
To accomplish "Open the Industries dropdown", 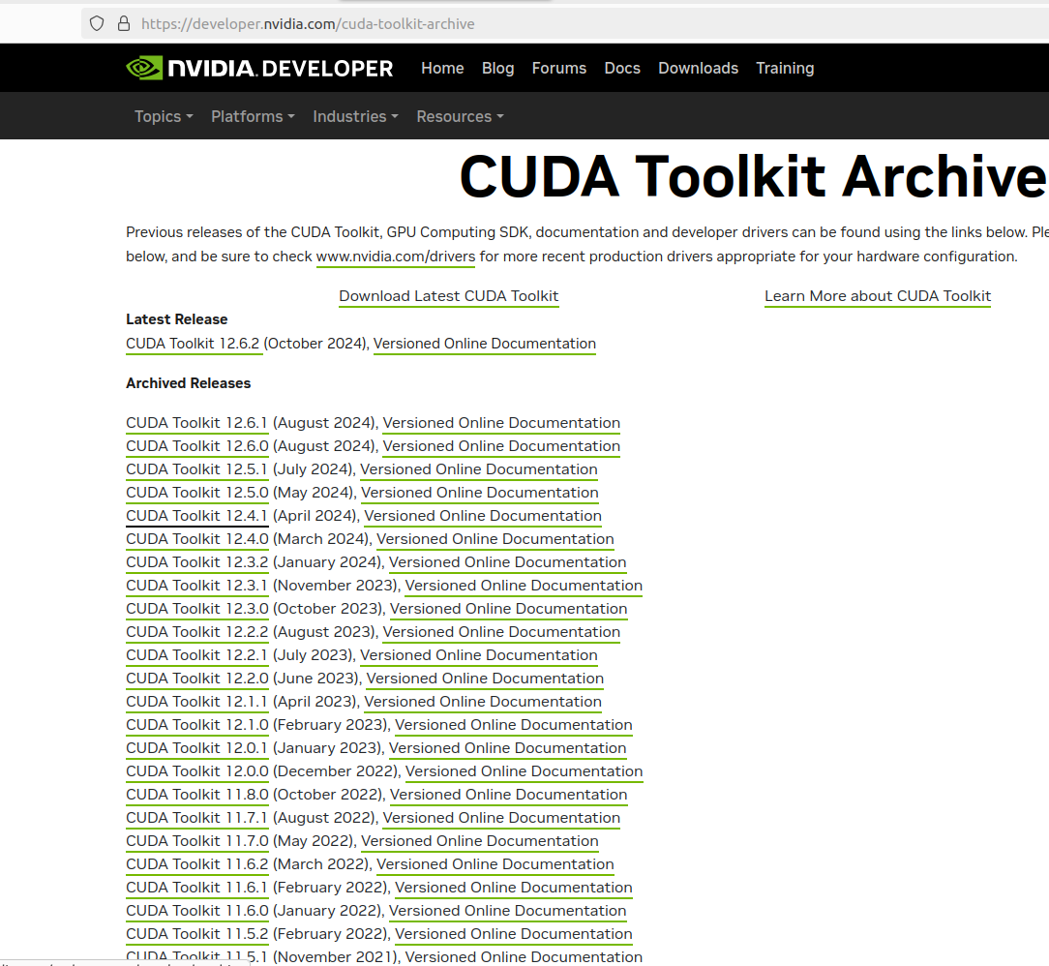I will [x=355, y=116].
